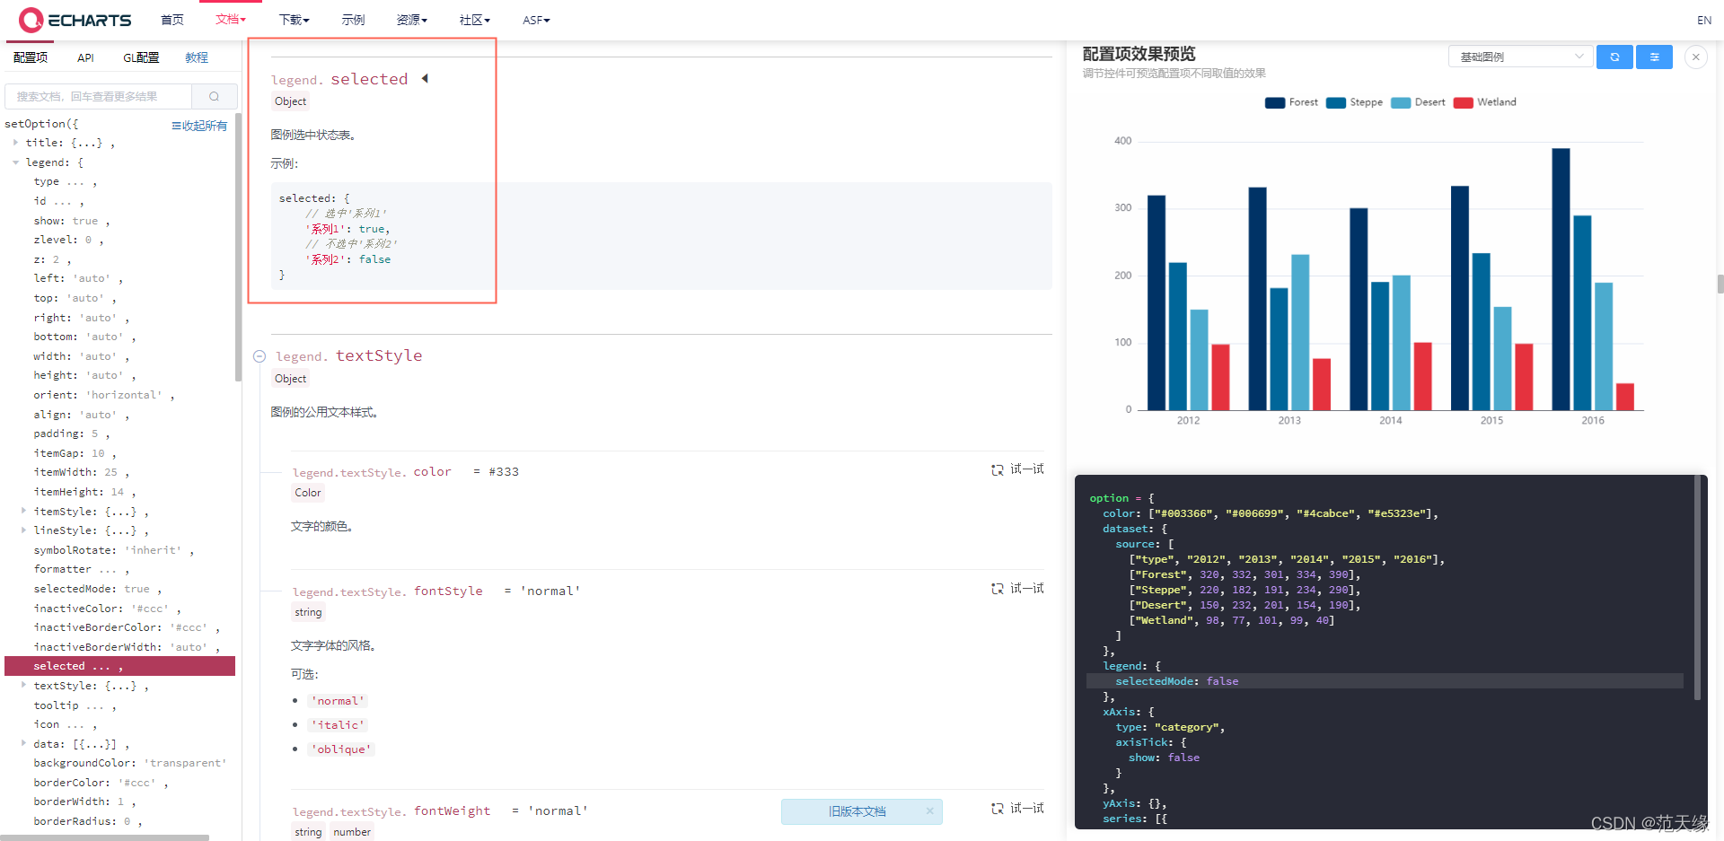The image size is (1724, 841).
Task: Open the 下载 dropdown menu
Action: point(294,20)
